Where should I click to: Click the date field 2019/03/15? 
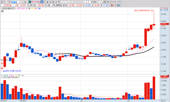[x=114, y=2]
